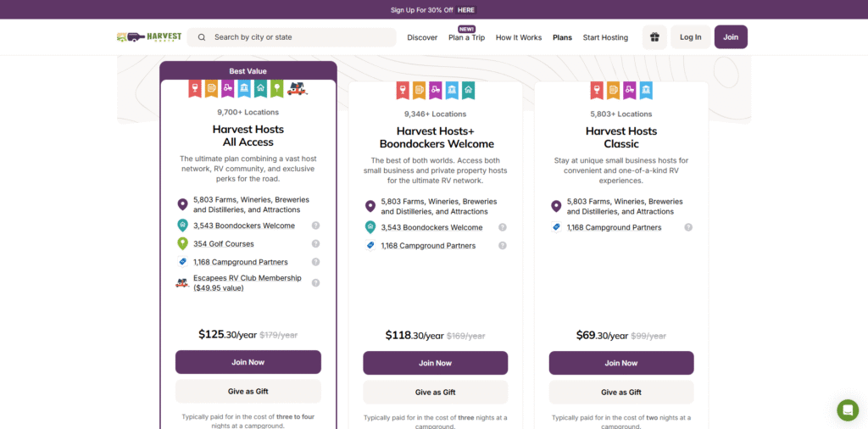This screenshot has height=429, width=868.
Task: Go to Plan a Trip
Action: coord(466,37)
